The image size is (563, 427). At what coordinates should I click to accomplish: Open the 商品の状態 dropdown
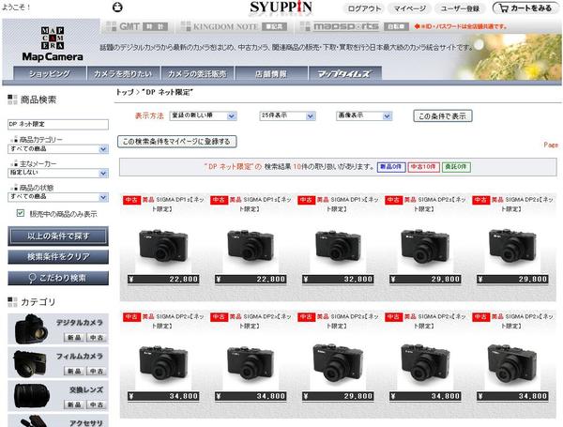(x=58, y=197)
